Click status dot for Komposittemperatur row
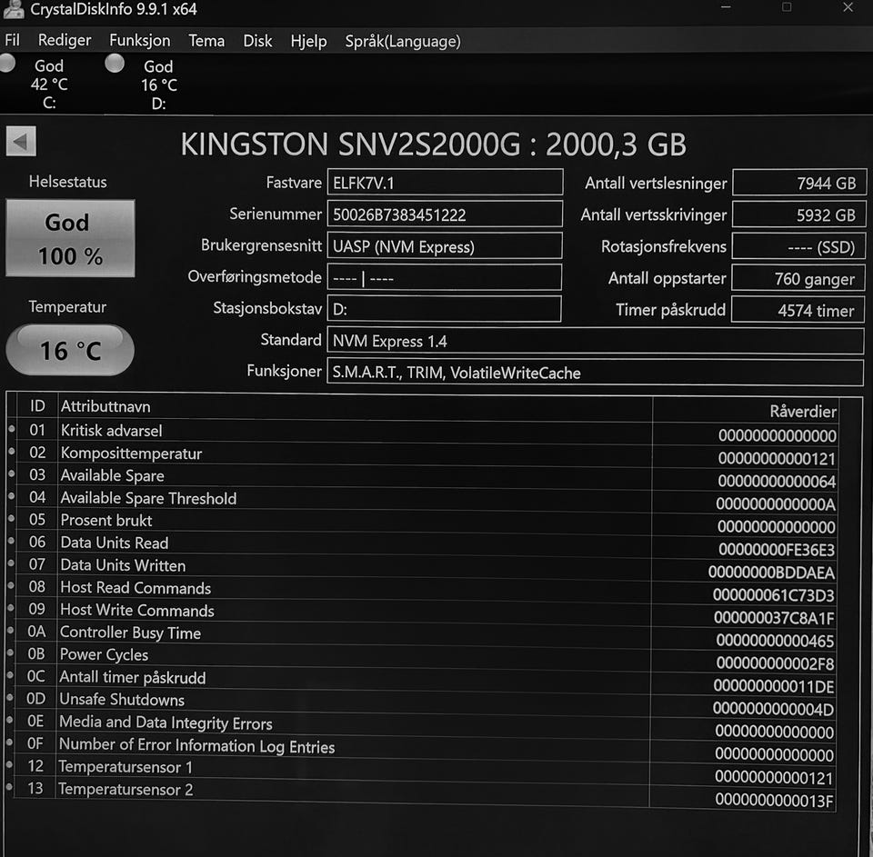The height and width of the screenshot is (857, 873). 11,452
